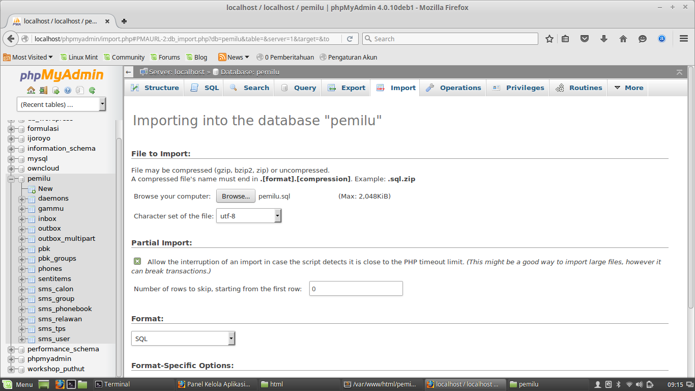Image resolution: width=695 pixels, height=391 pixels.
Task: Focus the Firefox Search box
Action: 450,39
